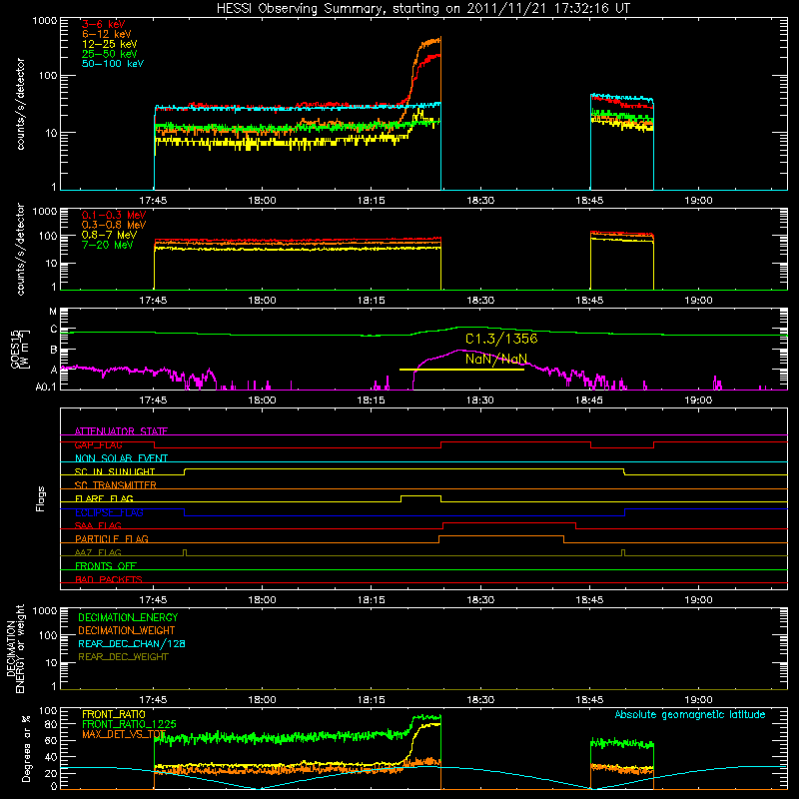Select the cyan 50-100 keV legend label

click(x=113, y=64)
